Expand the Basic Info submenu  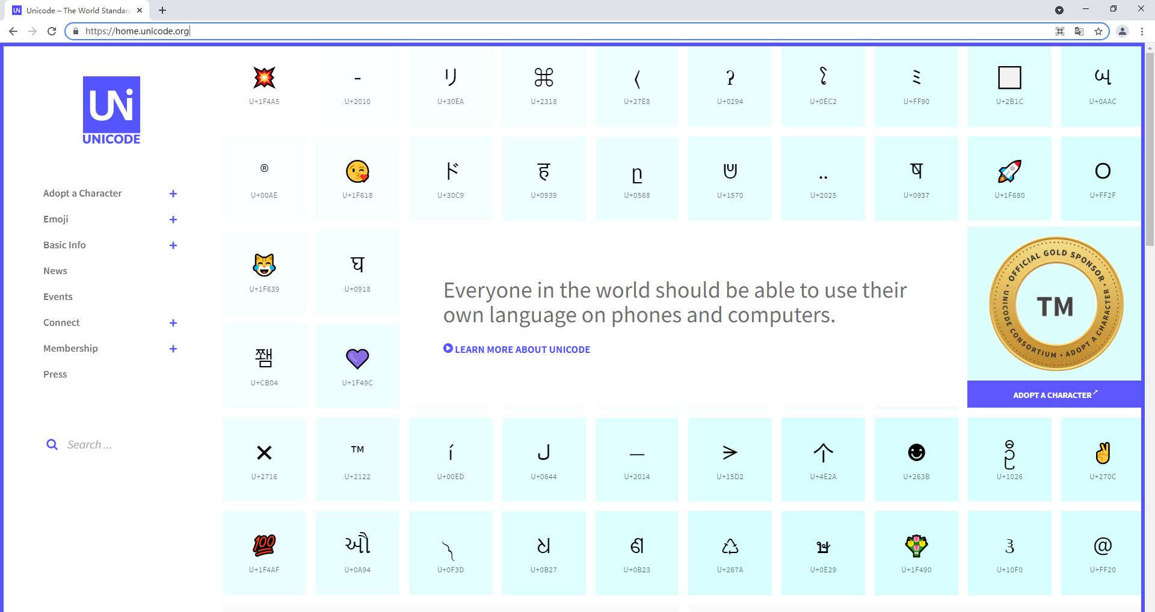point(173,245)
